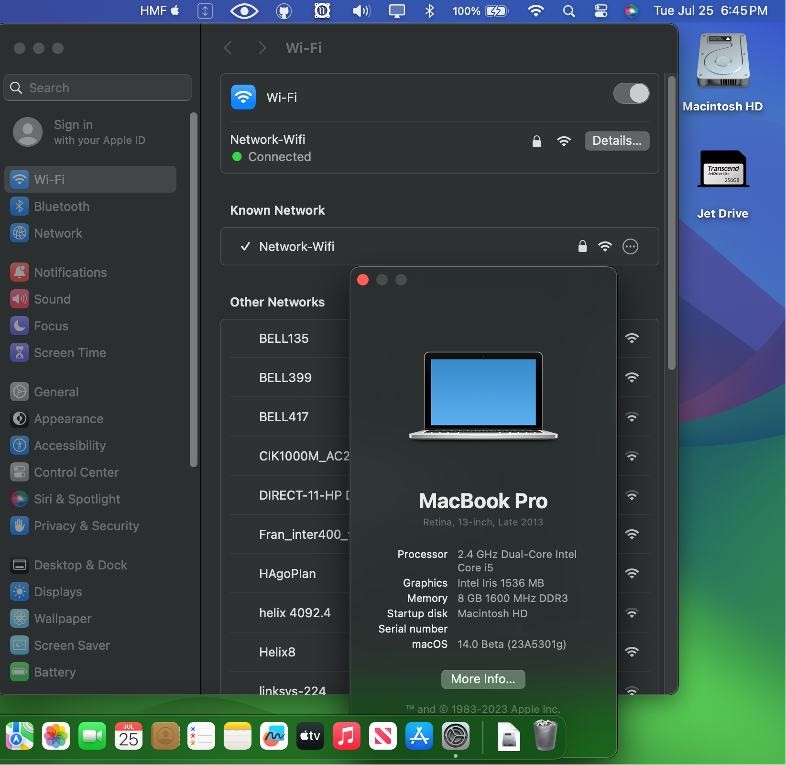
Task: Select Macintosh HD desktop icon
Action: (722, 73)
